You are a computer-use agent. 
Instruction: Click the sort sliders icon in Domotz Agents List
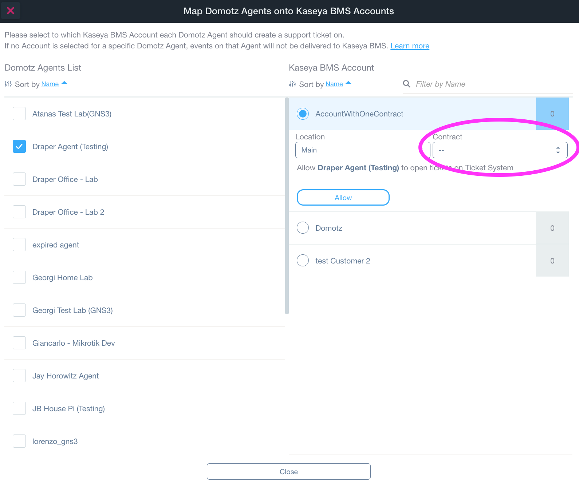pos(8,84)
